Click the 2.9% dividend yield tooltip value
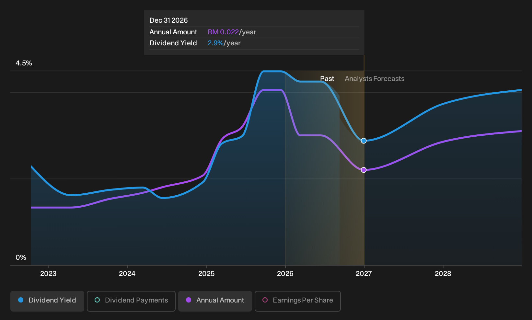The image size is (532, 320). [x=215, y=43]
